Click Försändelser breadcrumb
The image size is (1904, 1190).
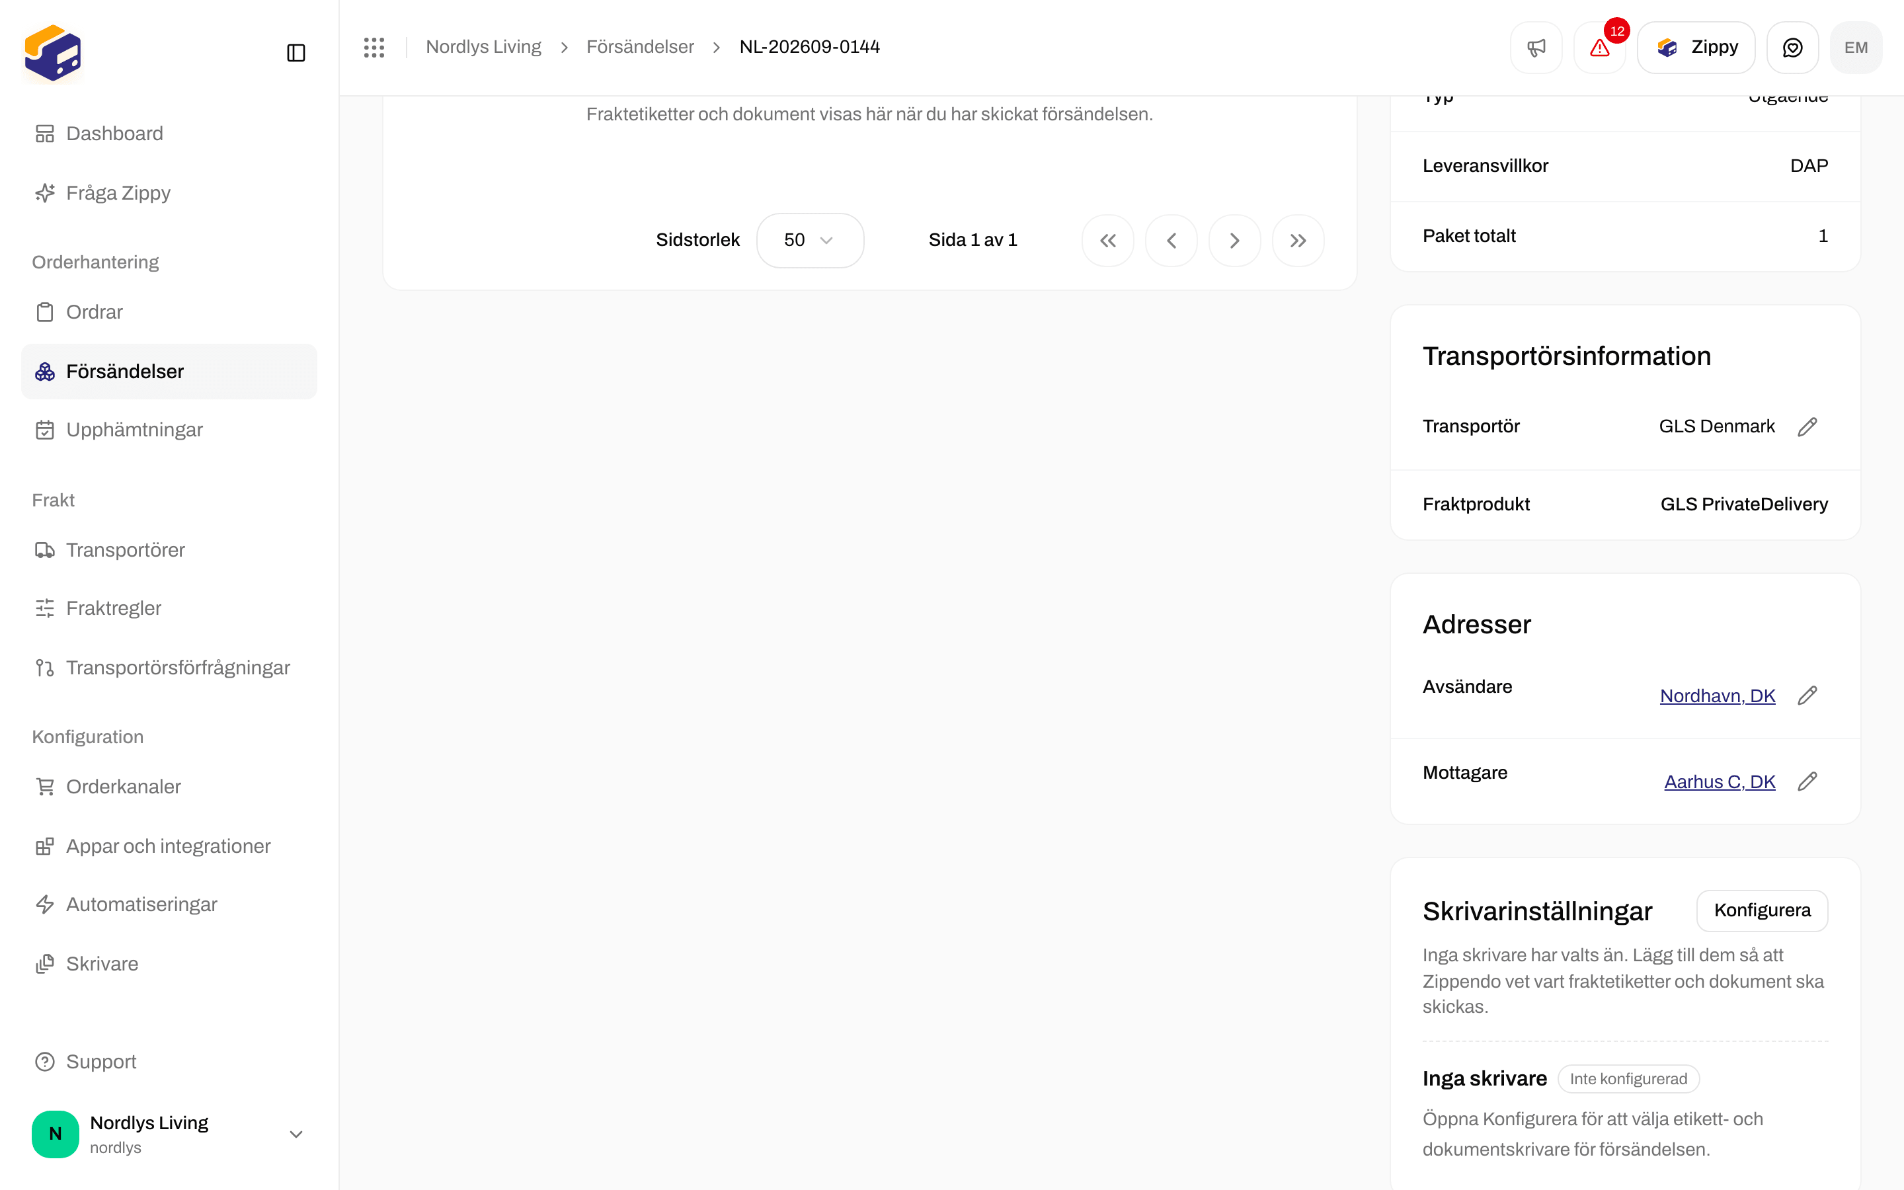[640, 47]
